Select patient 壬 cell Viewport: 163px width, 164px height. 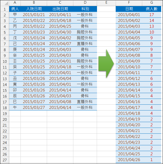pyautogui.click(x=15, y=61)
